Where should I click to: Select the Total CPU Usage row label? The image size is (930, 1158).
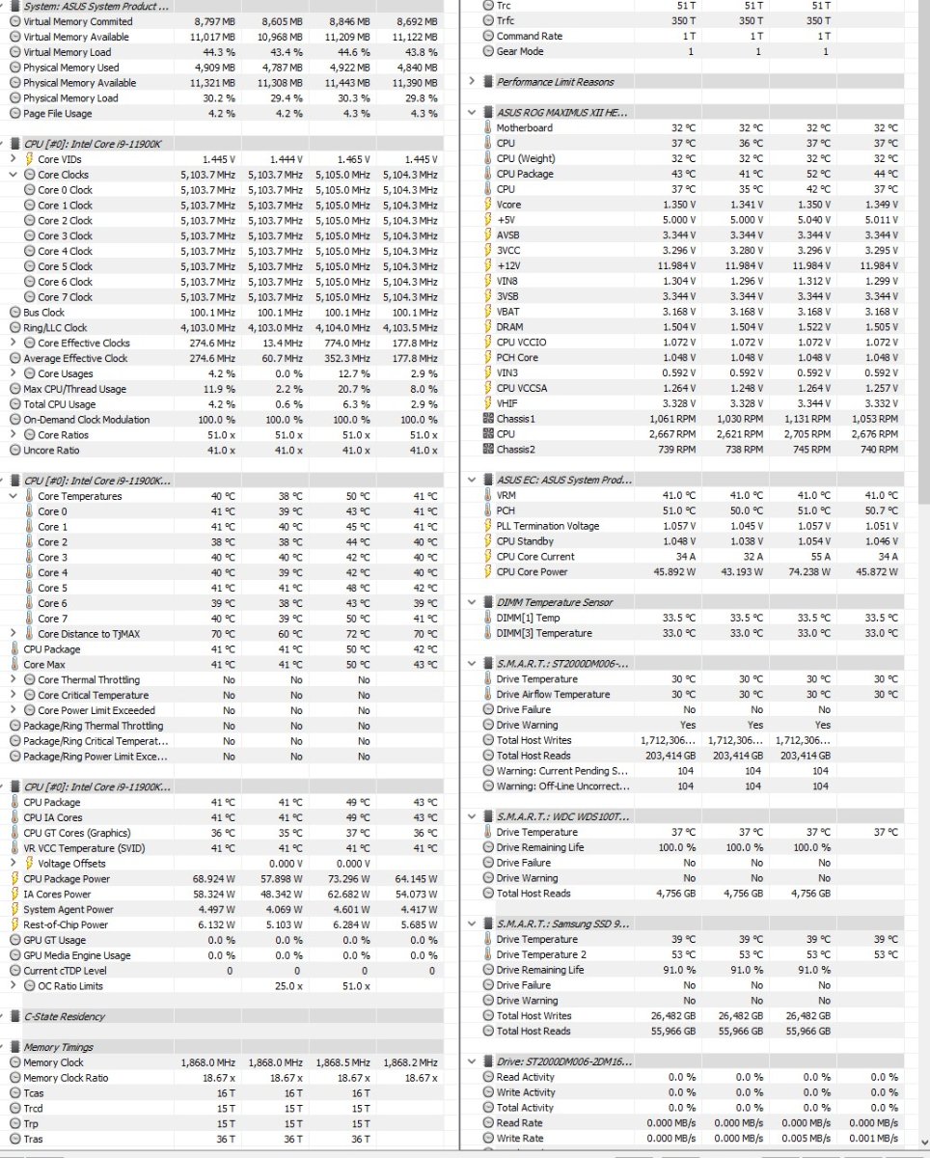pyautogui.click(x=60, y=404)
